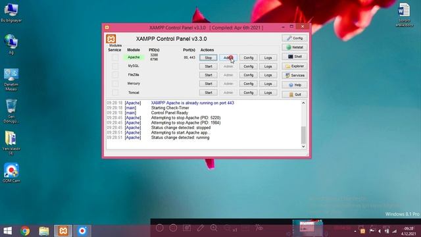Open MySQL Logs menu
The width and height of the screenshot is (421, 237).
click(x=268, y=66)
